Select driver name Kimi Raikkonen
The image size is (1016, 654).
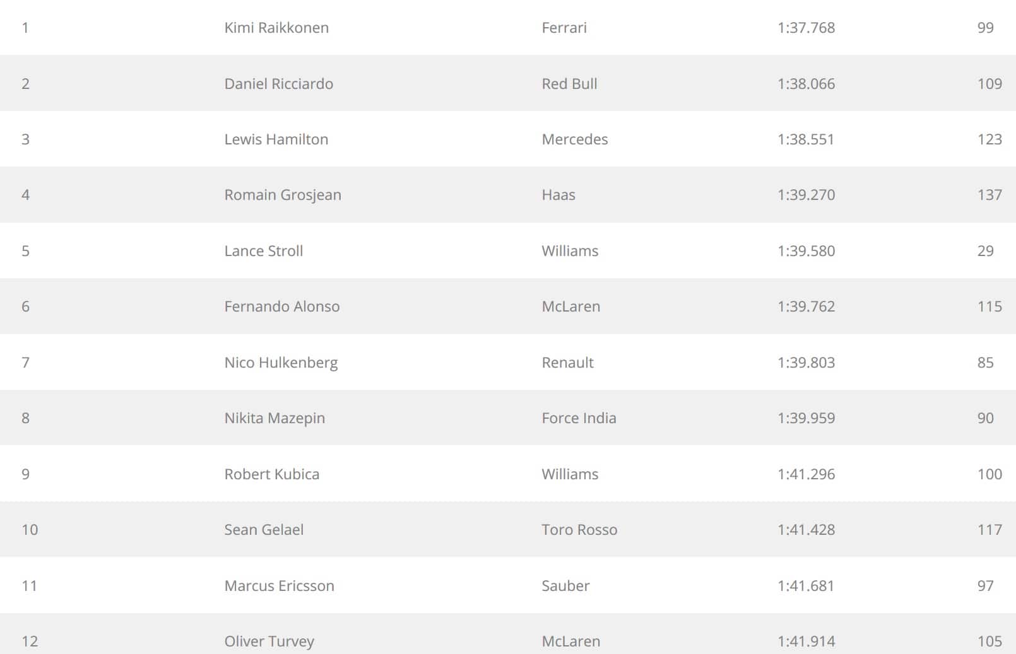pyautogui.click(x=276, y=28)
